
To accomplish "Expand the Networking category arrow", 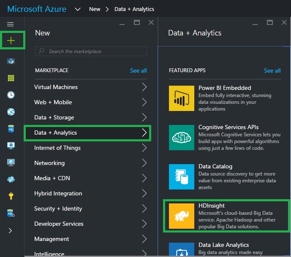I will click(144, 163).
